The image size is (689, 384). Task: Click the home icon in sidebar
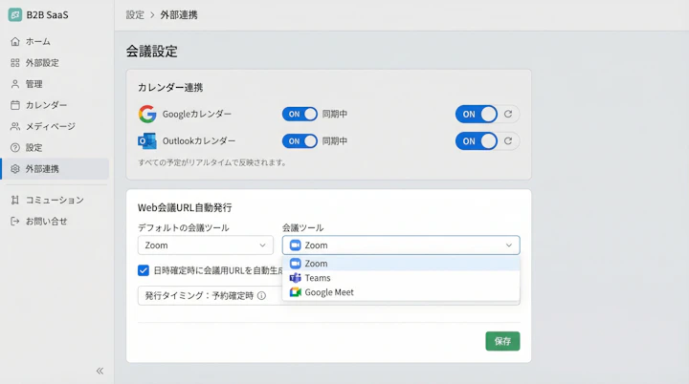[x=15, y=41]
